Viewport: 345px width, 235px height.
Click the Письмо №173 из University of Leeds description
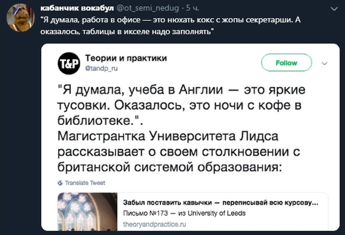point(184,213)
